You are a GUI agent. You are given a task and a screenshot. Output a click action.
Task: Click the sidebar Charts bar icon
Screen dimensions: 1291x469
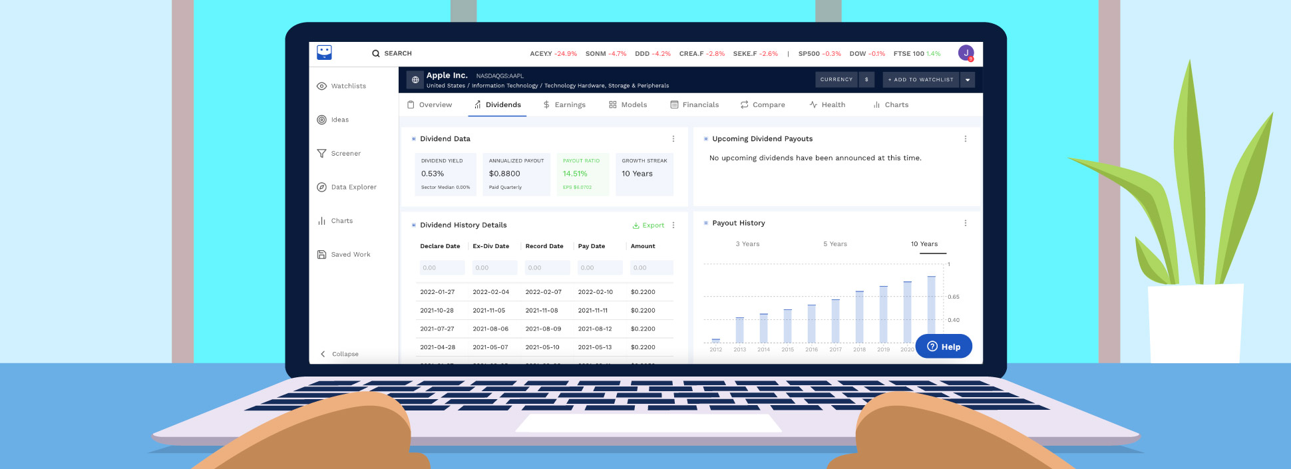pyautogui.click(x=321, y=221)
